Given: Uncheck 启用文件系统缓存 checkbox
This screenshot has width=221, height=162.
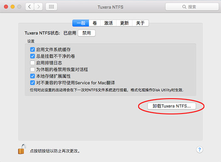Looking at the screenshot, I should tap(32, 49).
